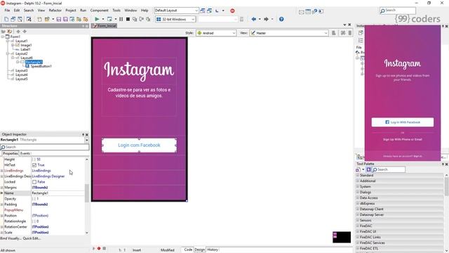The height and width of the screenshot is (253, 449).
Task: Click the black Stop program icon
Action: (128, 19)
